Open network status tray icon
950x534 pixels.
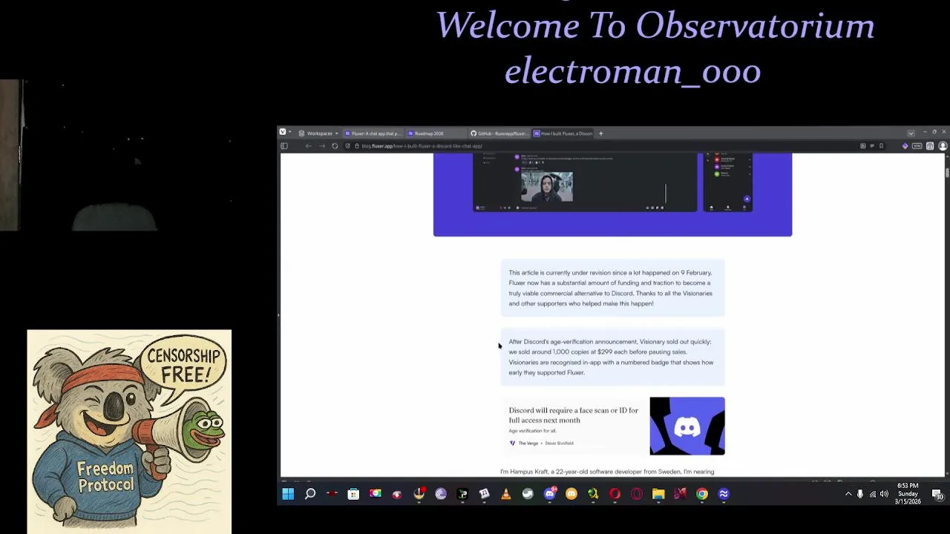tap(873, 494)
